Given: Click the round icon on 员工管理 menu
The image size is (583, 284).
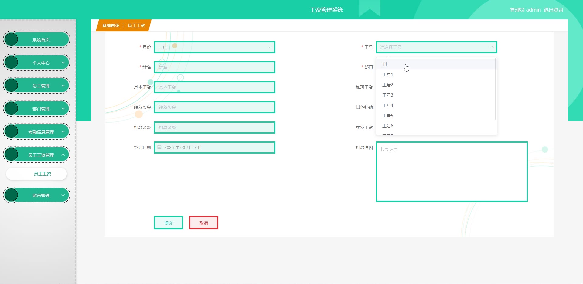Looking at the screenshot, I should [x=12, y=86].
